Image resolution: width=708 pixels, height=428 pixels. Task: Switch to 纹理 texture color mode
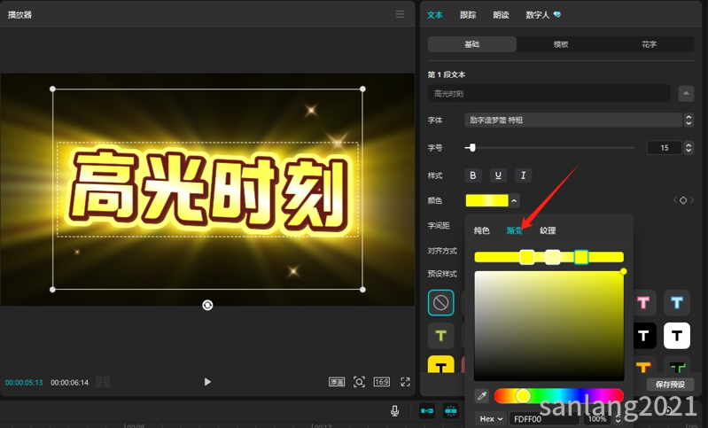tap(548, 230)
